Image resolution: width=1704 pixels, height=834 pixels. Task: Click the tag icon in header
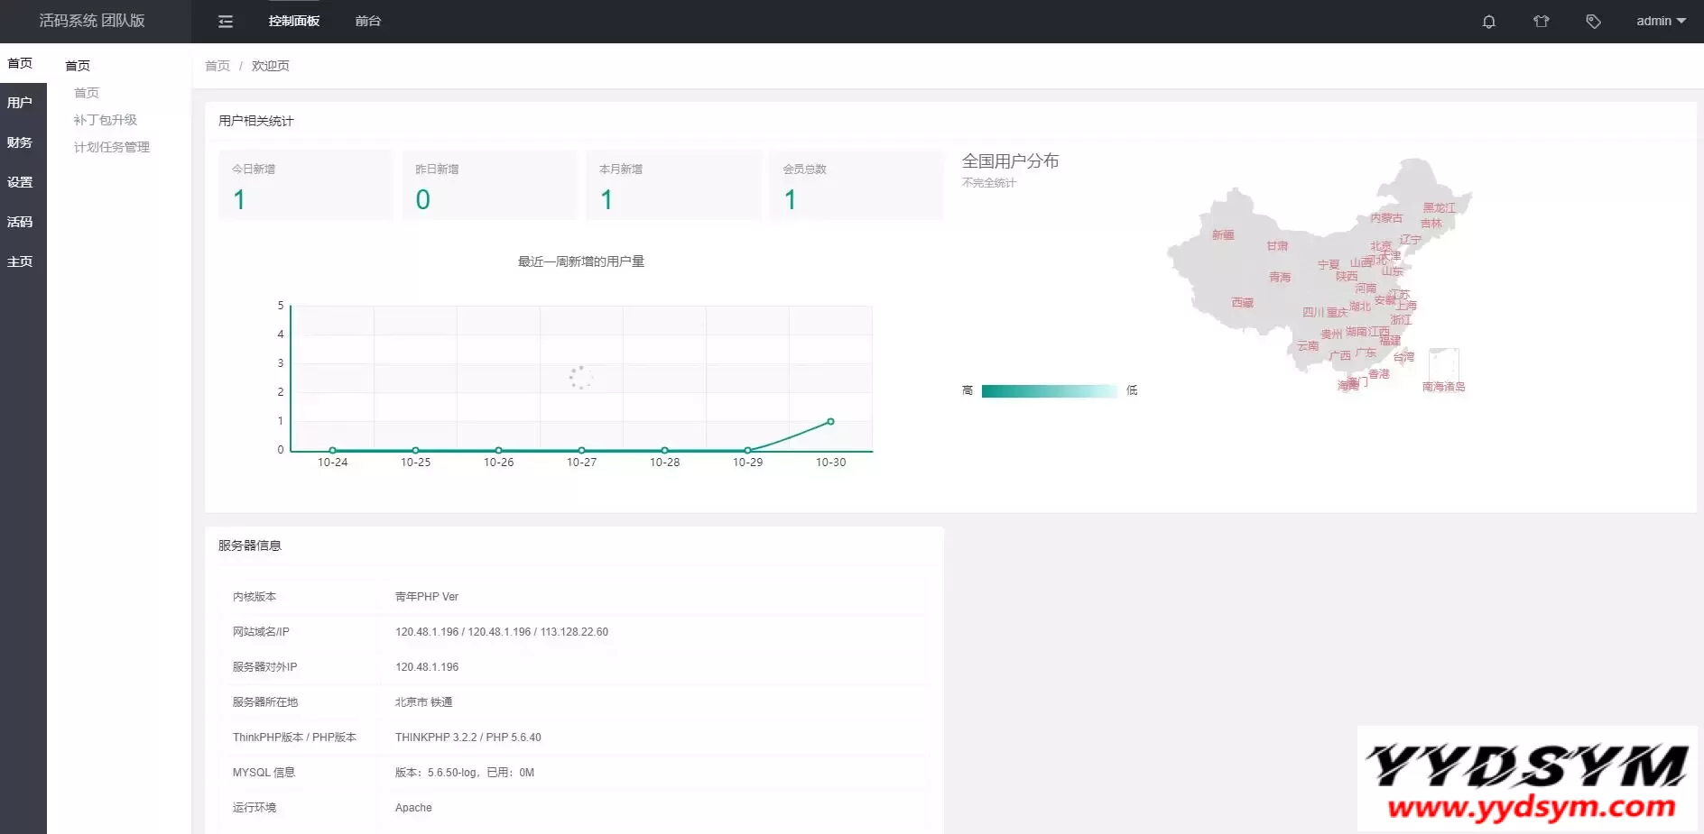pyautogui.click(x=1593, y=22)
